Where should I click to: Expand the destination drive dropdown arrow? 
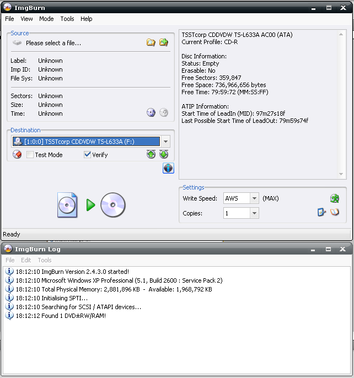165,142
